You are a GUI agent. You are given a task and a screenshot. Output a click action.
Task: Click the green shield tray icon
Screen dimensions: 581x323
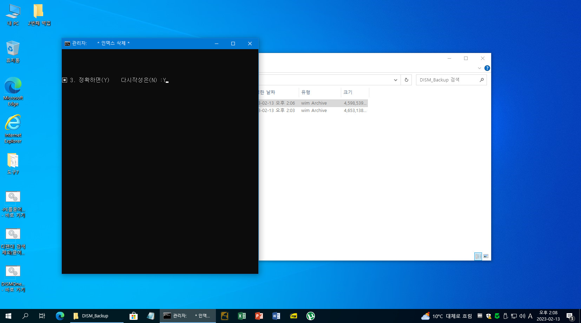497,316
